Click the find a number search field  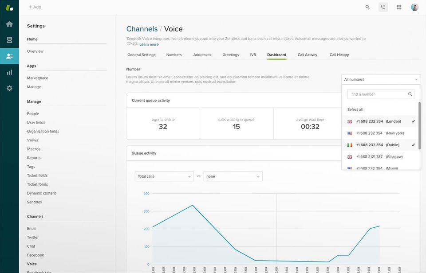tap(381, 94)
